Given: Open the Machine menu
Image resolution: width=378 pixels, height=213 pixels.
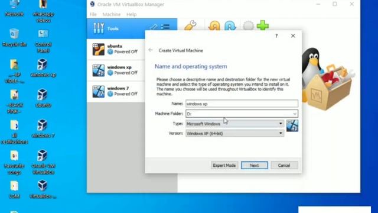Looking at the screenshot, I should coord(112,14).
